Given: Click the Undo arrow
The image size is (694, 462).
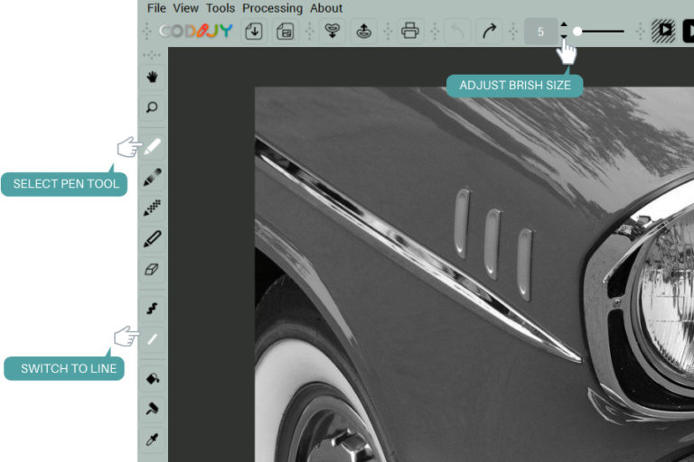Looking at the screenshot, I should click(457, 32).
